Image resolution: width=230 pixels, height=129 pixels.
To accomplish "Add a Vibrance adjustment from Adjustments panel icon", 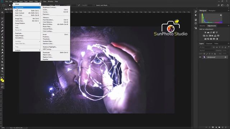I will point(217,33).
